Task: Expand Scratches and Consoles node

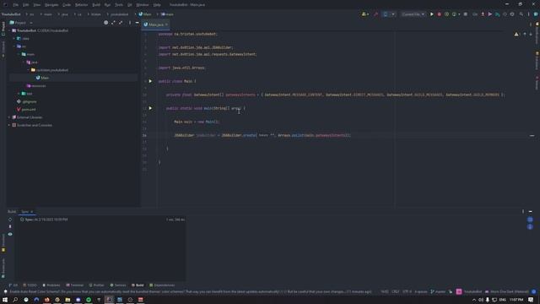Action: pos(9,125)
